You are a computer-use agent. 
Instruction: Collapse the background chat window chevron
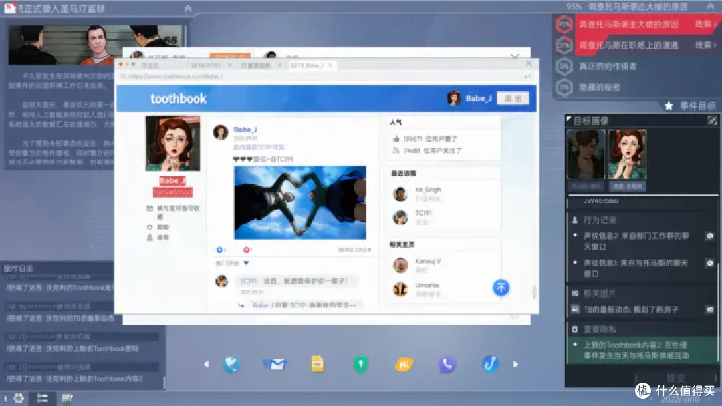coord(515,57)
